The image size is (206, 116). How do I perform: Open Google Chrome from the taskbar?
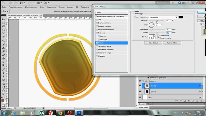pyautogui.click(x=60, y=113)
